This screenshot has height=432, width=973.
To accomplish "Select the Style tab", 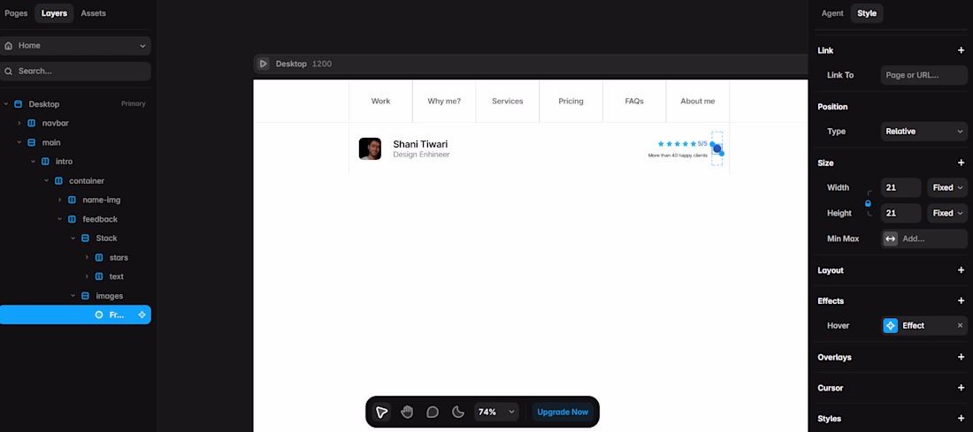I will click(867, 13).
